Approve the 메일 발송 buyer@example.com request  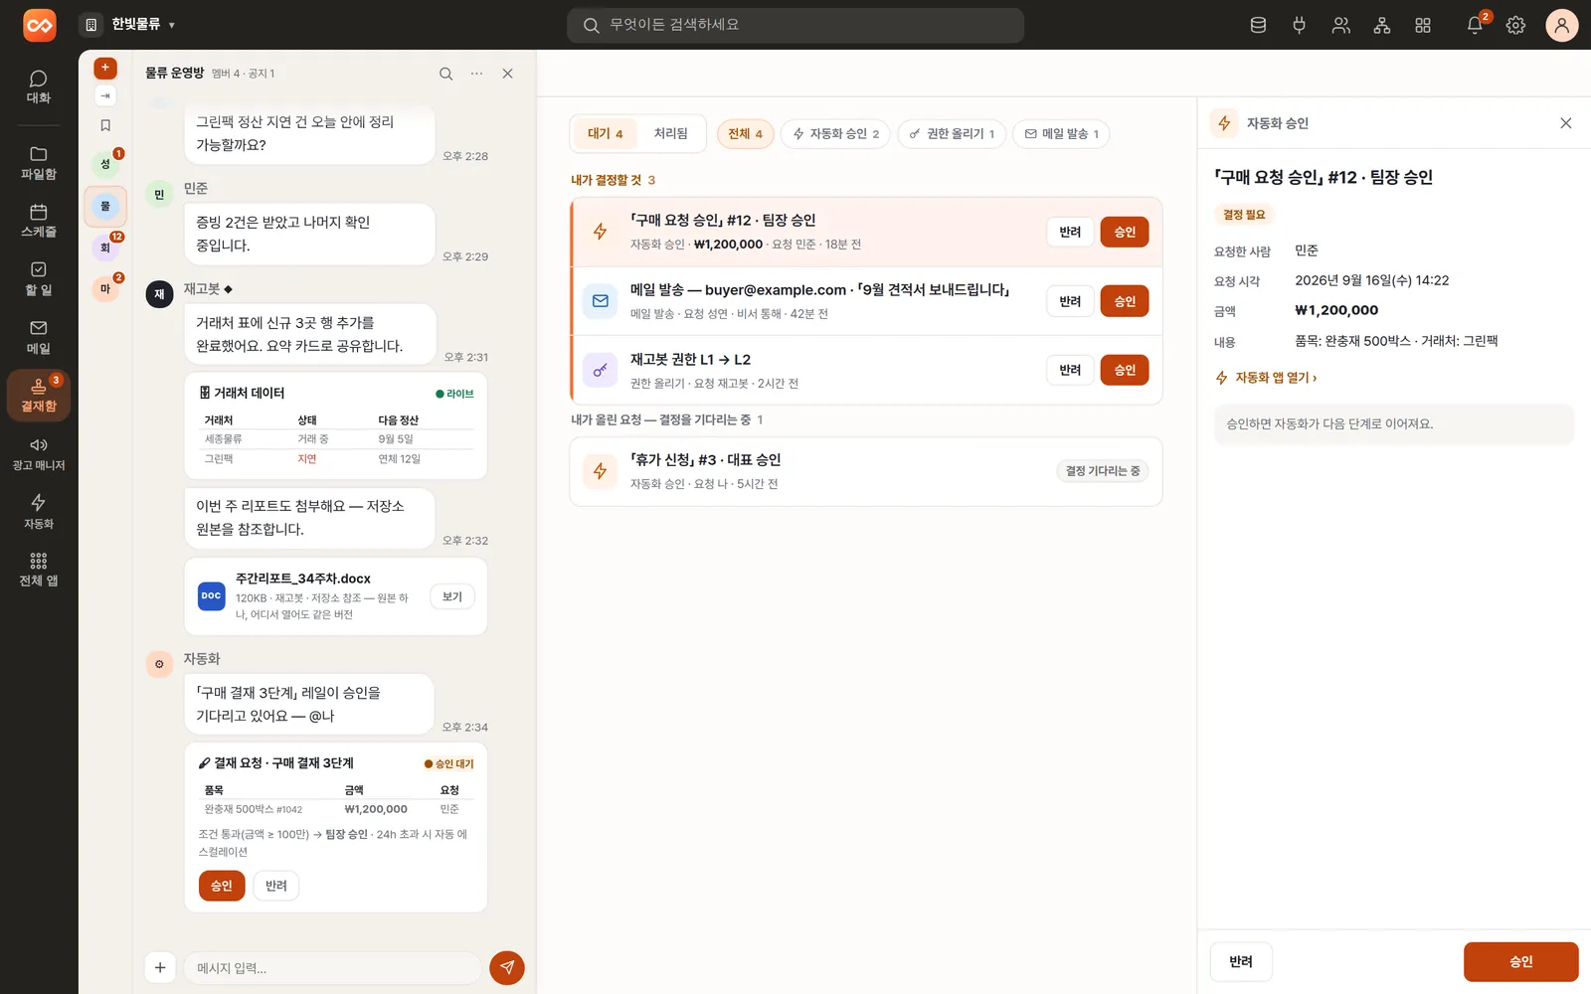1125,301
